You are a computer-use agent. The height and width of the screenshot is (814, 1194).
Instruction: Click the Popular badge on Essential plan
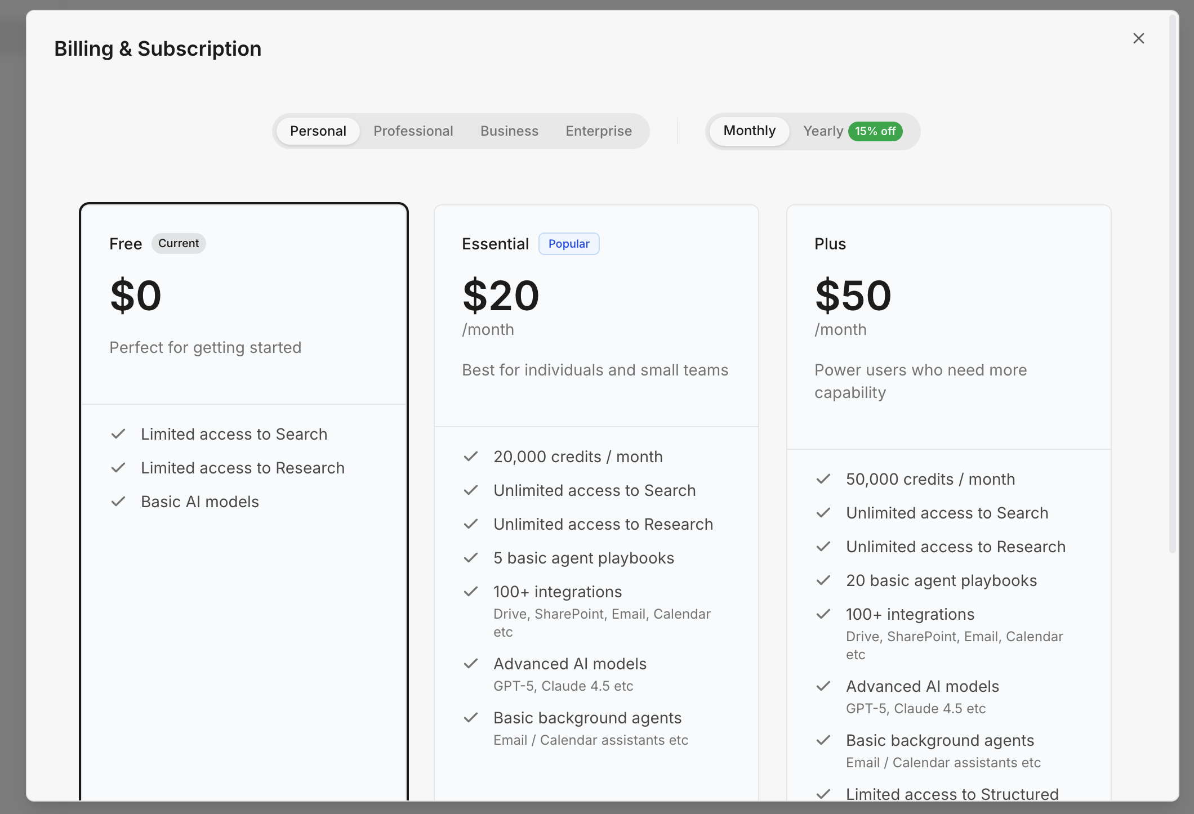568,244
